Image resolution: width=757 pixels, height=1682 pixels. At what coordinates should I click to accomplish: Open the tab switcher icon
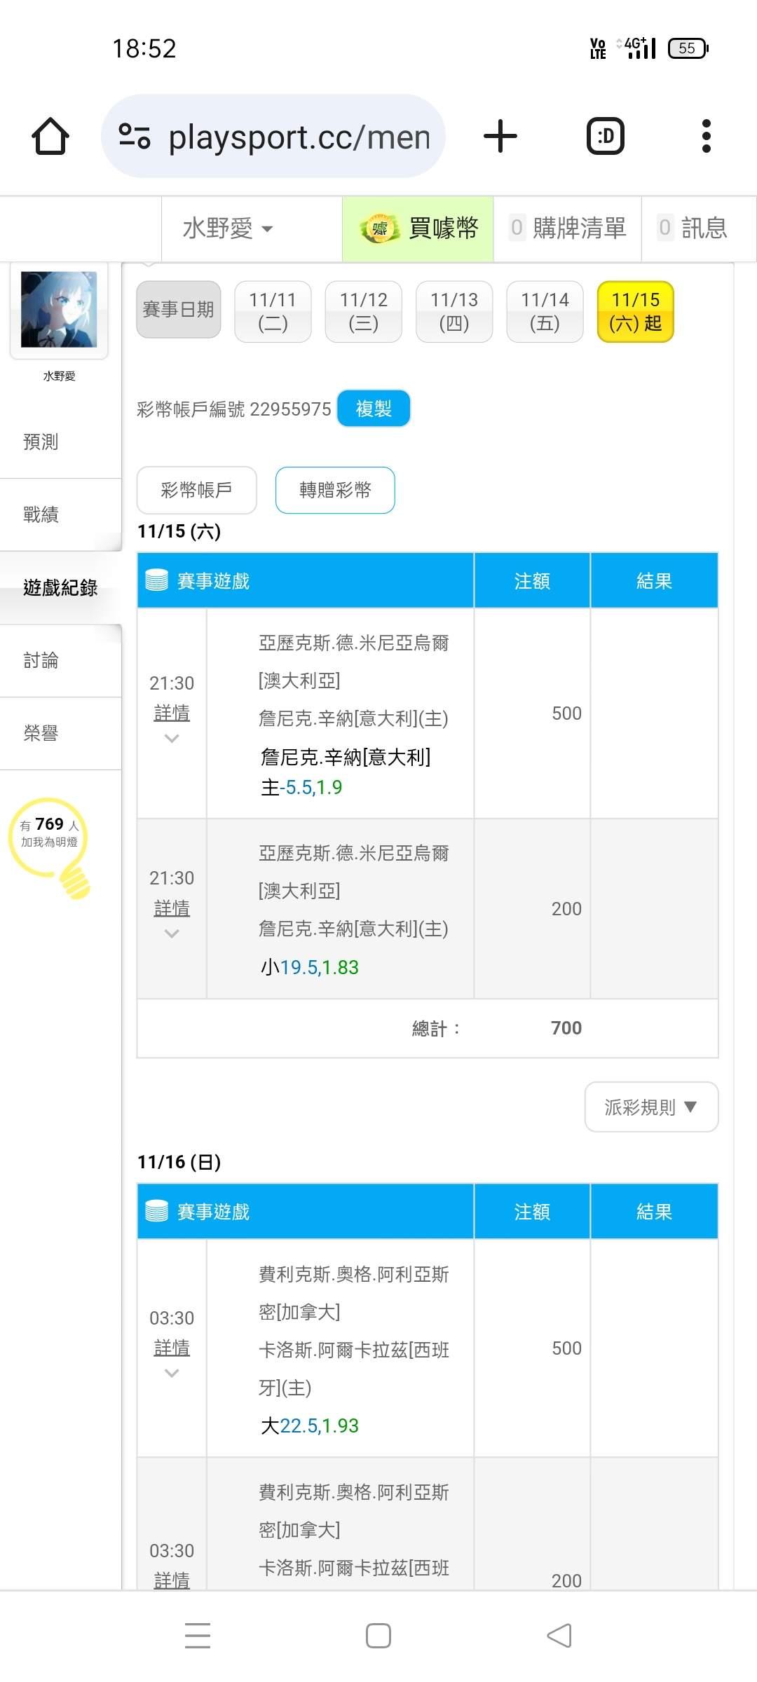(605, 136)
